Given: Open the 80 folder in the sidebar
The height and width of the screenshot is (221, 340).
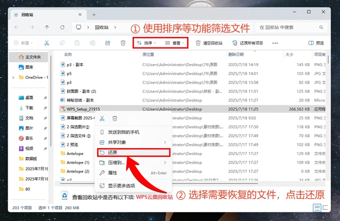Looking at the screenshot, I should click(24, 189).
